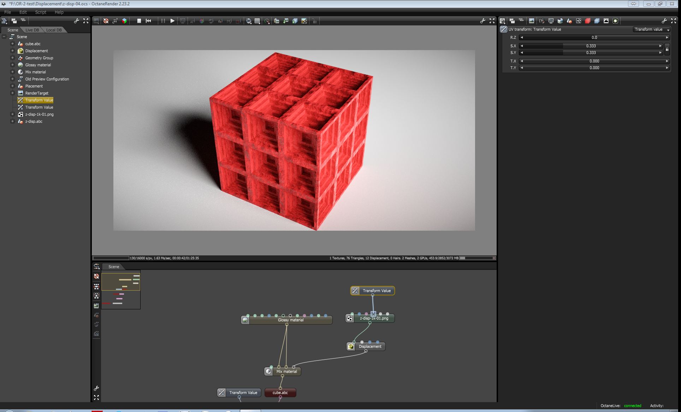Select Glossy material in the scene outliner

(38, 65)
